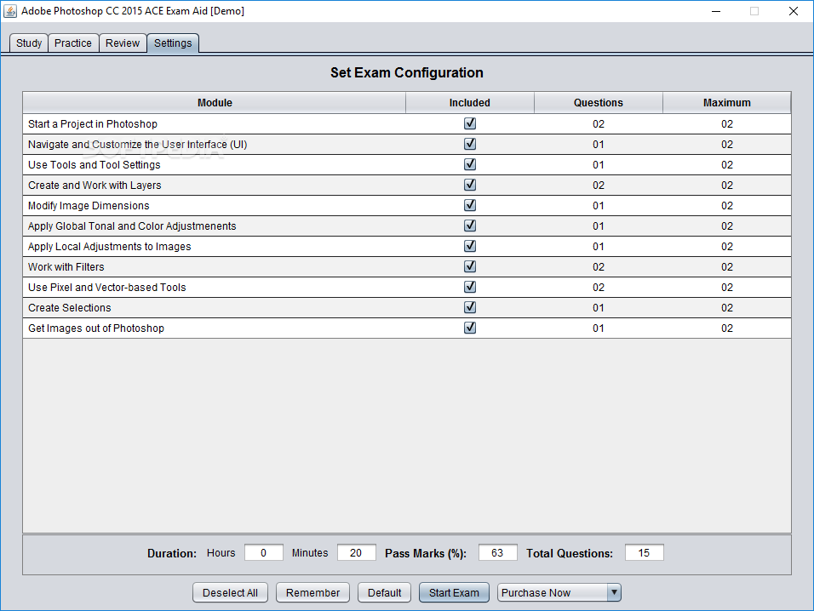
Task: Select 'Create and Work with Layers' module name
Action: point(95,186)
